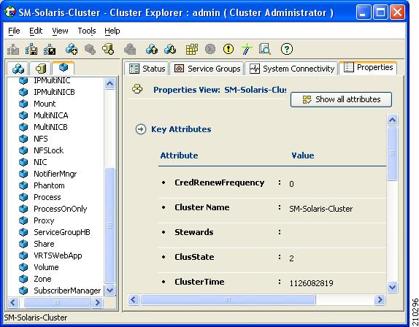419x327 pixels.
Task: Click the Add System toolbar icon
Action: 108,49
